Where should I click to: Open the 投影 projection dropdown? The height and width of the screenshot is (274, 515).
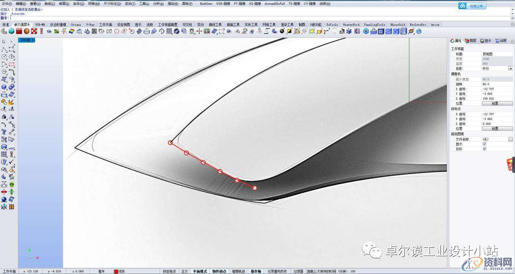point(510,69)
